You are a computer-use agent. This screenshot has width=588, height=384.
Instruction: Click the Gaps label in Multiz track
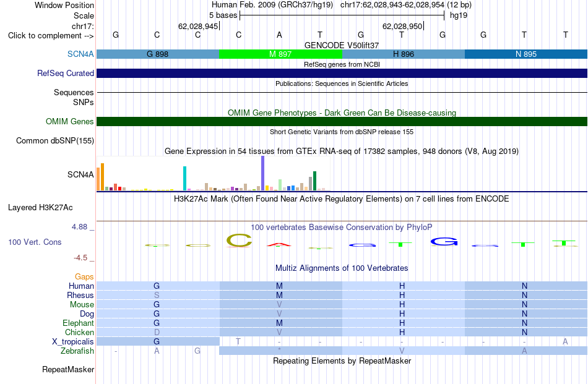(x=84, y=276)
